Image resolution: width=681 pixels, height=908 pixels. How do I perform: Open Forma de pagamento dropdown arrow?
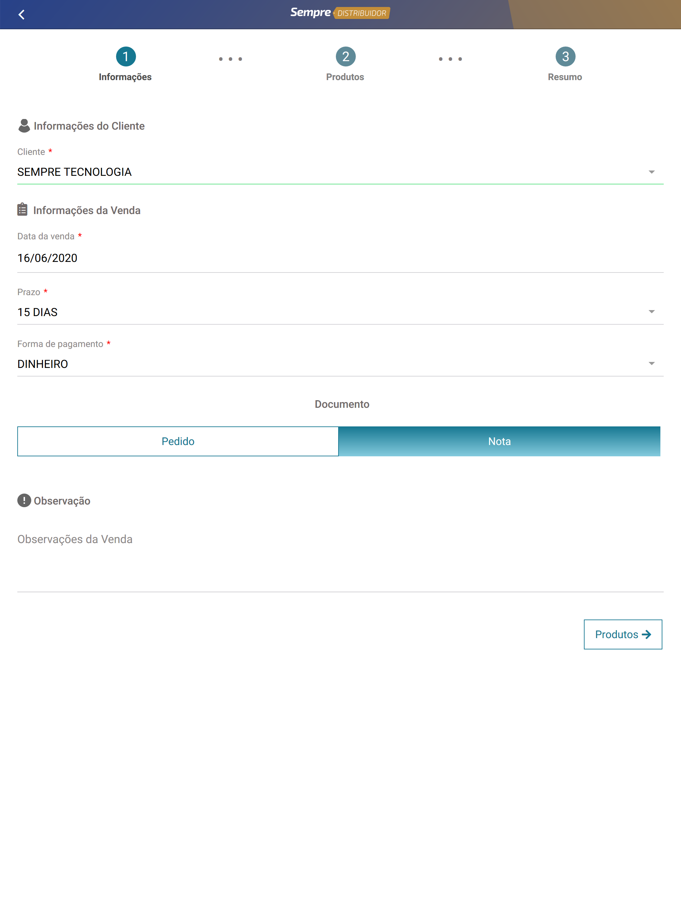[x=651, y=364]
